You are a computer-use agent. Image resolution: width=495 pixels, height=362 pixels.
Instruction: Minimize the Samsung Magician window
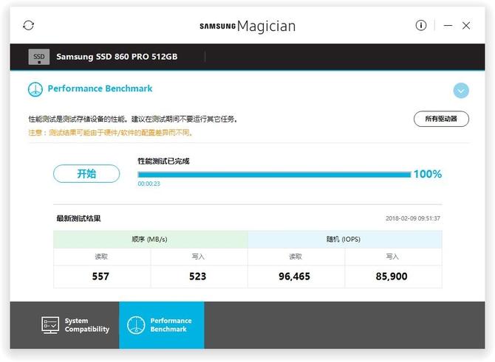click(x=448, y=25)
